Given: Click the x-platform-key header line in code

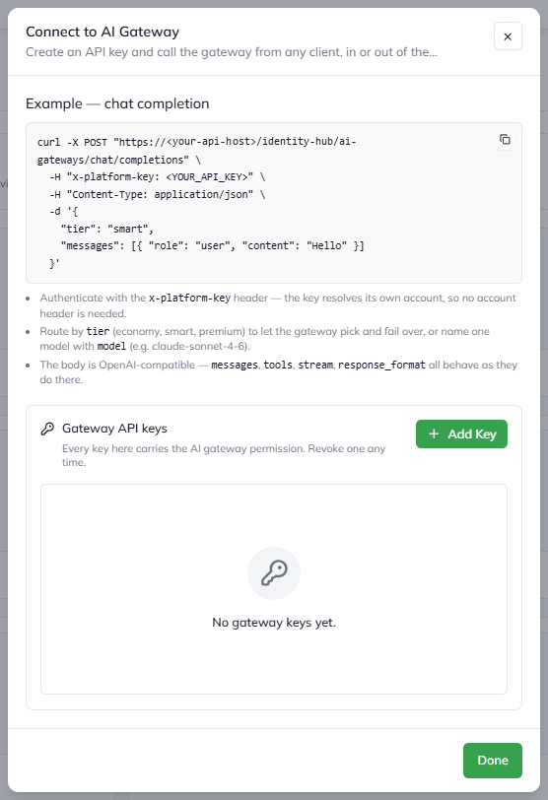Looking at the screenshot, I should click(158, 177).
